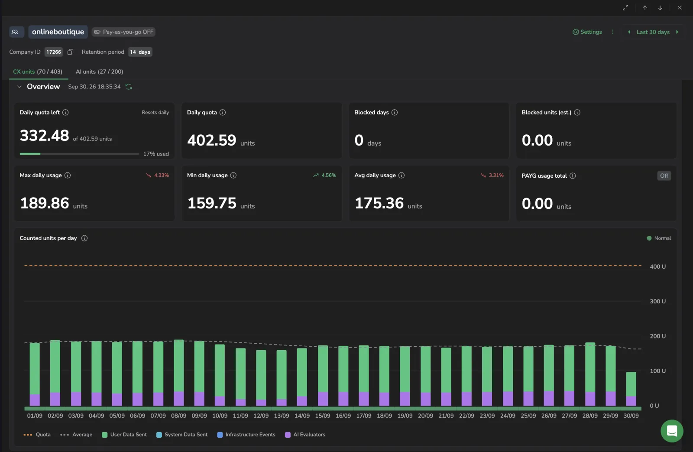Screen dimensions: 693x452
Task: Show info for Avg daily usage
Action: [402, 175]
